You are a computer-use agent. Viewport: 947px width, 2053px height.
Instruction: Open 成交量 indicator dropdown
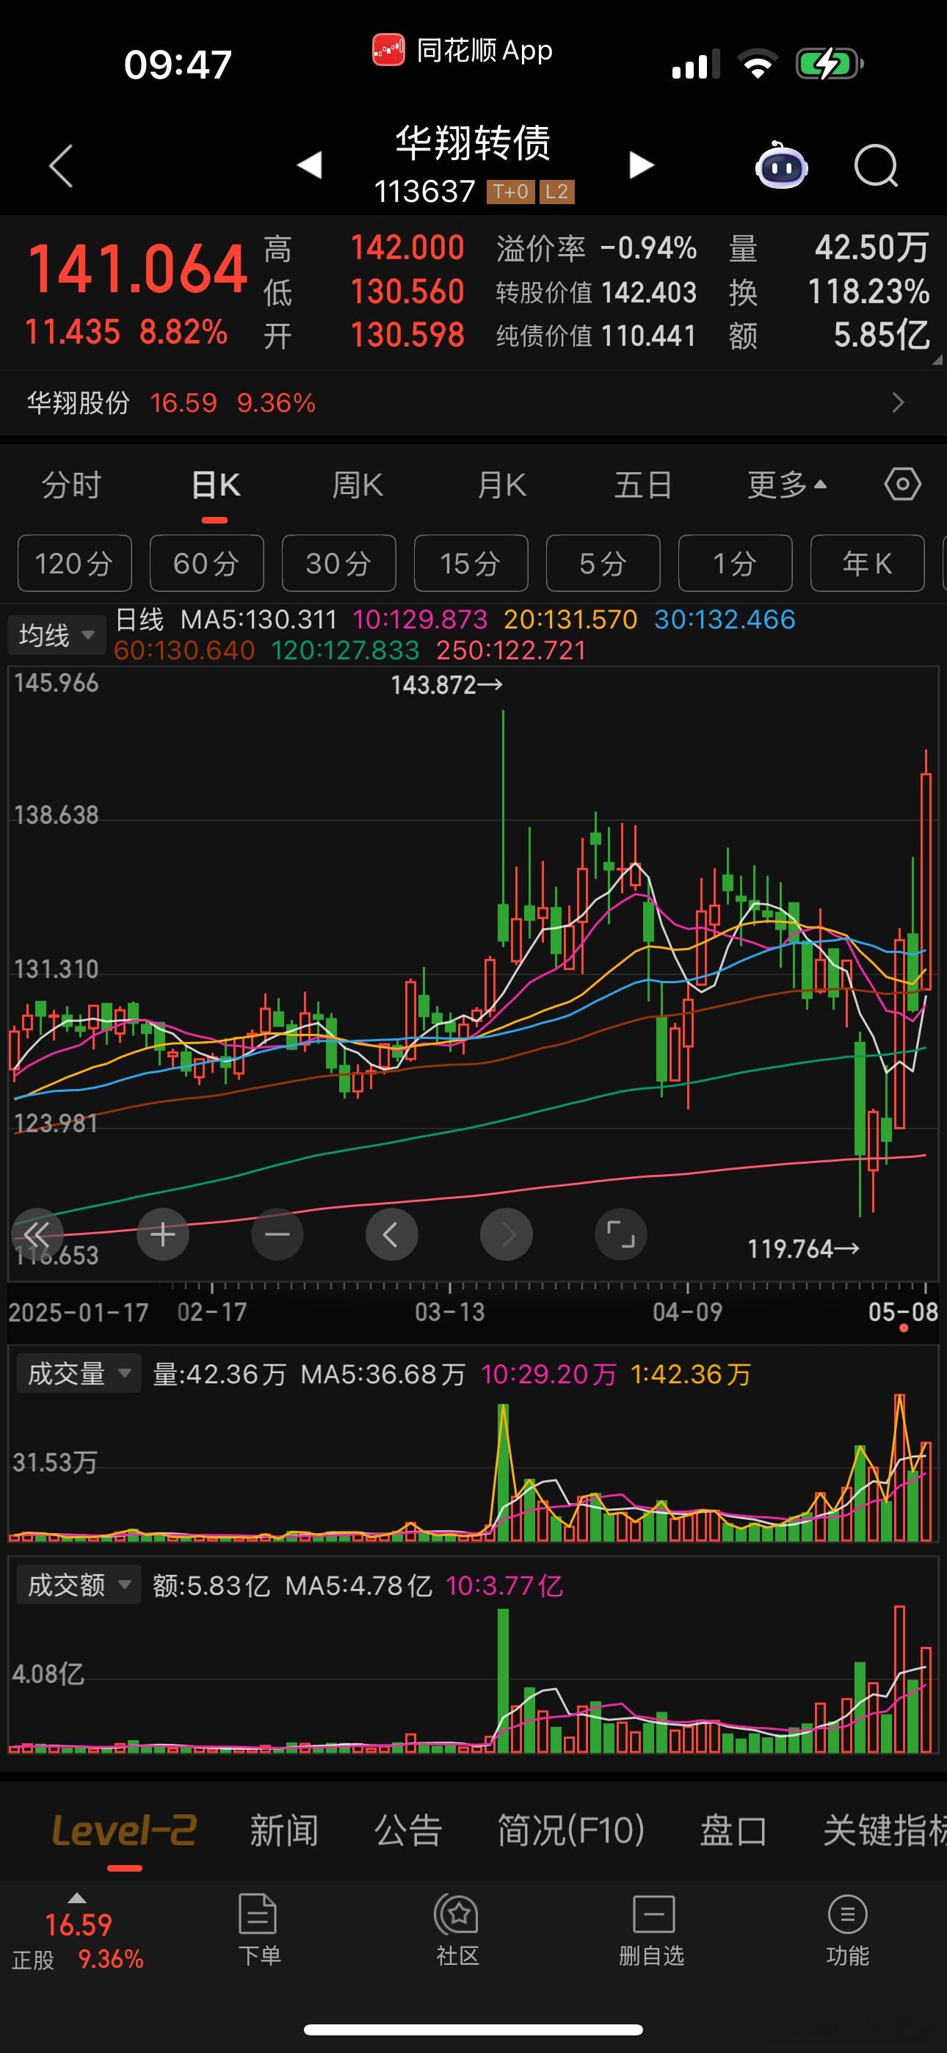pos(78,1373)
